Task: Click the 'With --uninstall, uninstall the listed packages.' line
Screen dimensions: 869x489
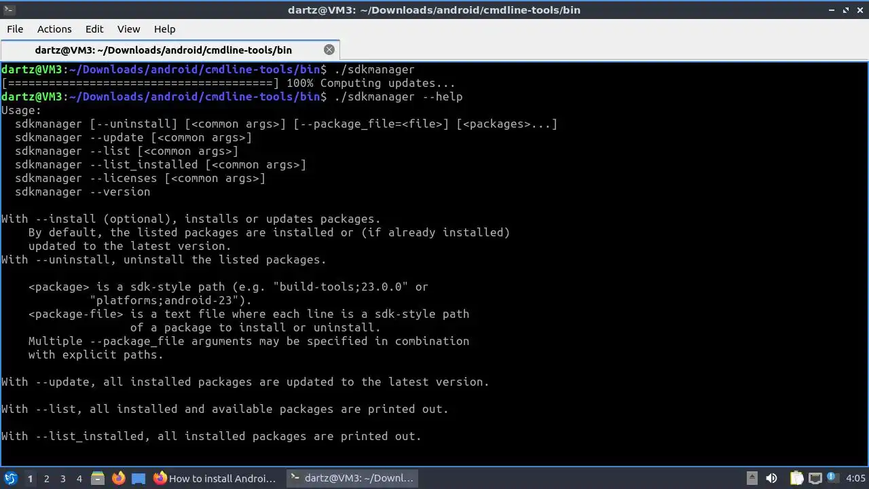Action: point(164,259)
